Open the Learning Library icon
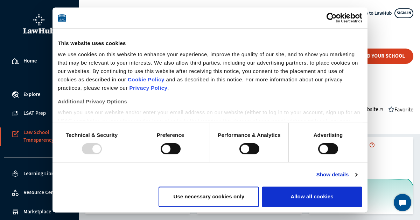The image size is (420, 220). (15, 174)
